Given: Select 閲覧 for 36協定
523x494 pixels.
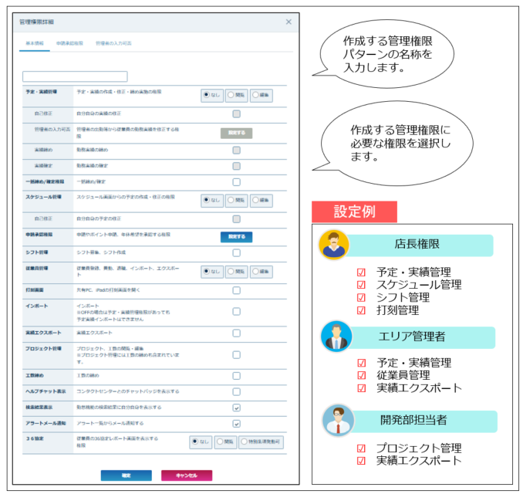Looking at the screenshot, I should (225, 442).
